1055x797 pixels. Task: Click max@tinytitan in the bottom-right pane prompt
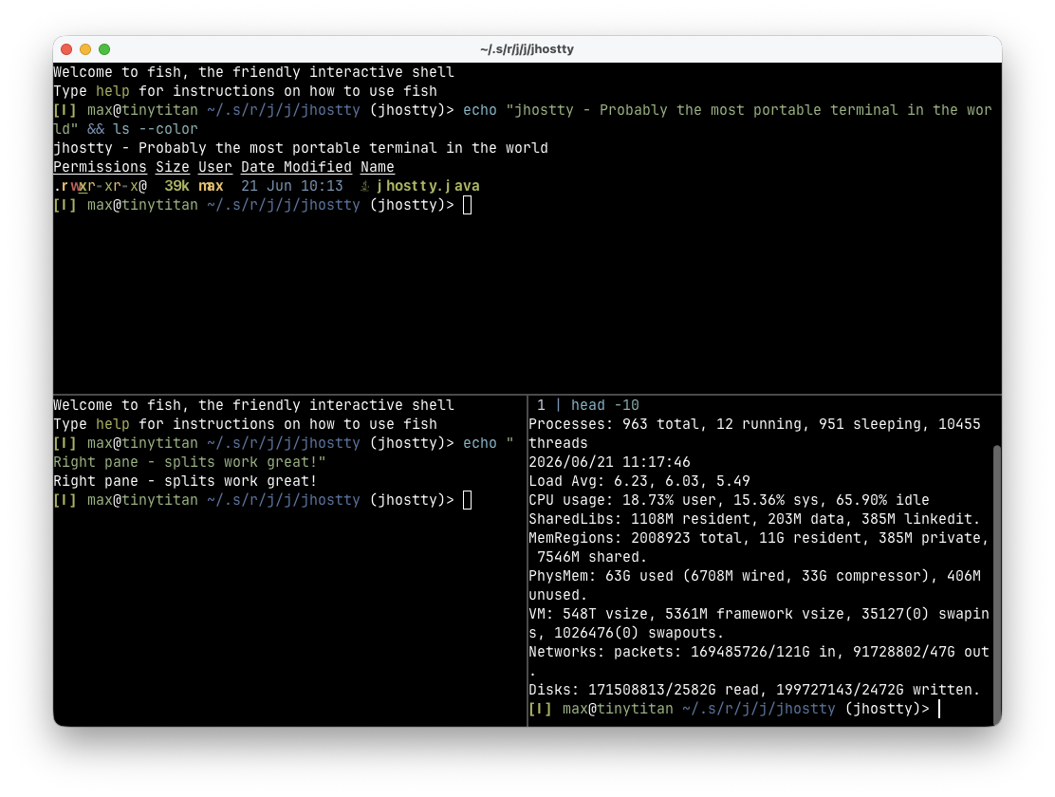(x=618, y=709)
